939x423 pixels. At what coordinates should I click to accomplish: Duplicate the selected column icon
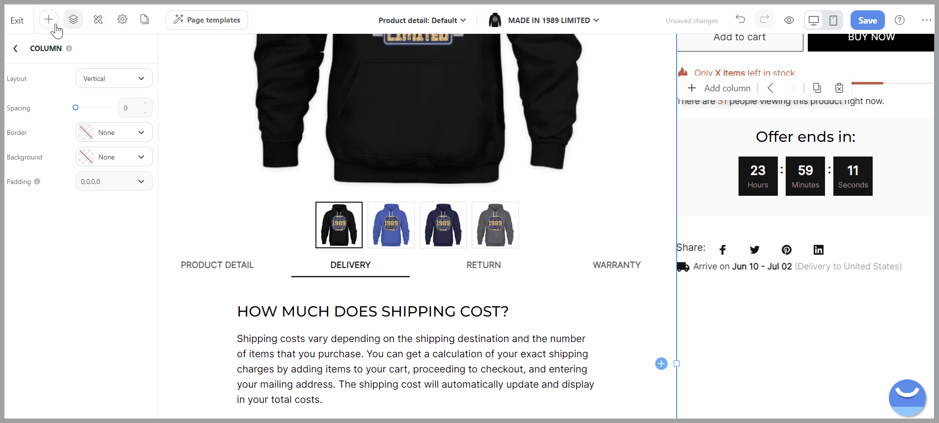pyautogui.click(x=817, y=88)
